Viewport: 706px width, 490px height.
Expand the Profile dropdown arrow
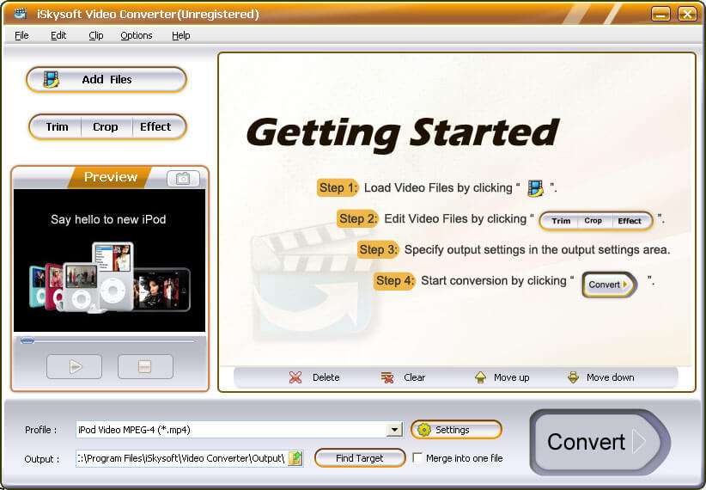point(394,430)
